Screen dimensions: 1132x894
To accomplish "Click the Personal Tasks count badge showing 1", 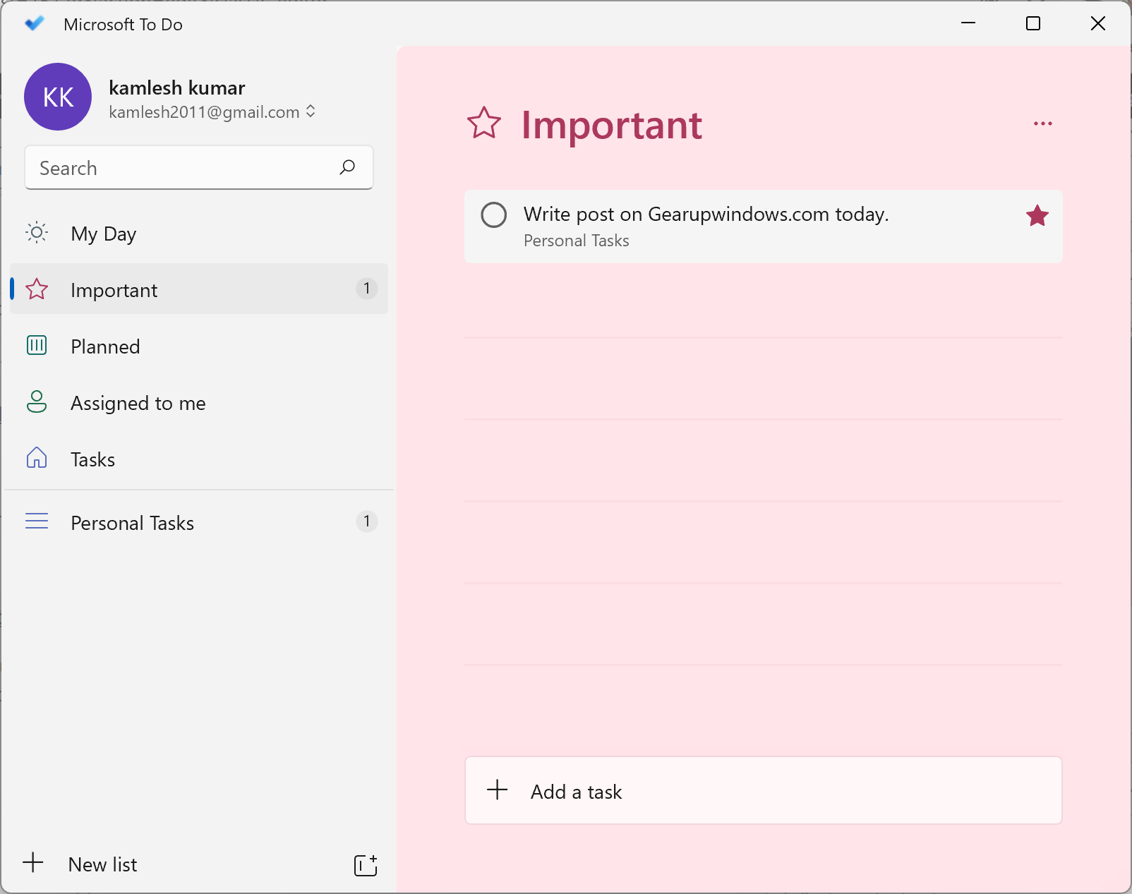I will pos(366,521).
